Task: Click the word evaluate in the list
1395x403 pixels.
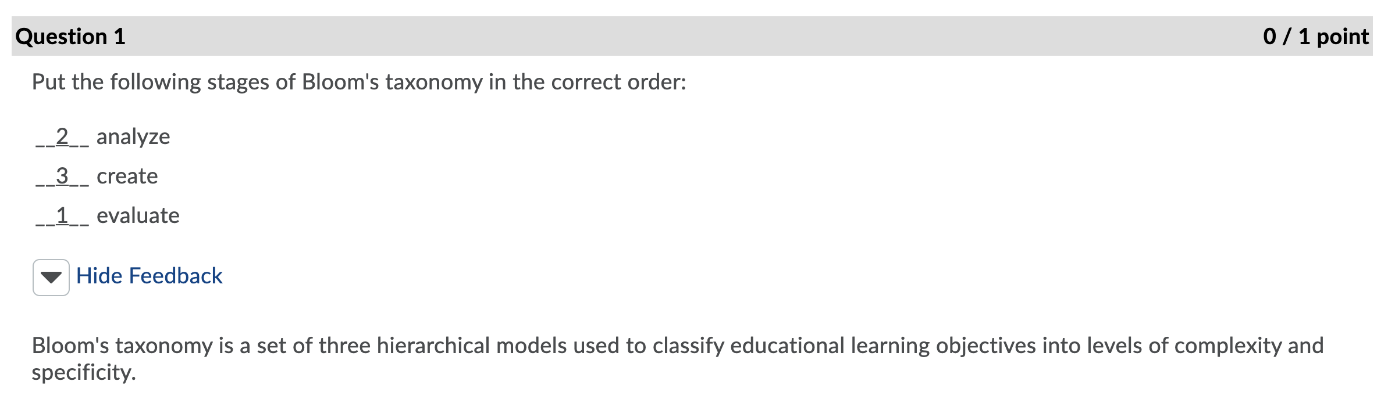Action: point(138,216)
